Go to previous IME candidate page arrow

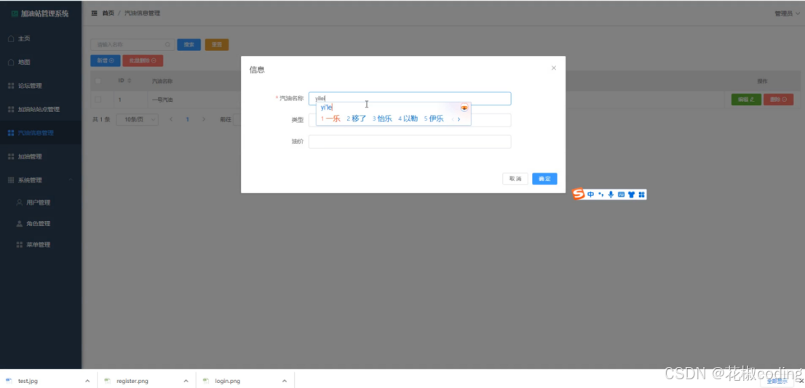452,119
